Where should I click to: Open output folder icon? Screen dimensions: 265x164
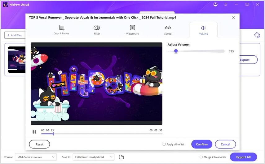click(121, 157)
